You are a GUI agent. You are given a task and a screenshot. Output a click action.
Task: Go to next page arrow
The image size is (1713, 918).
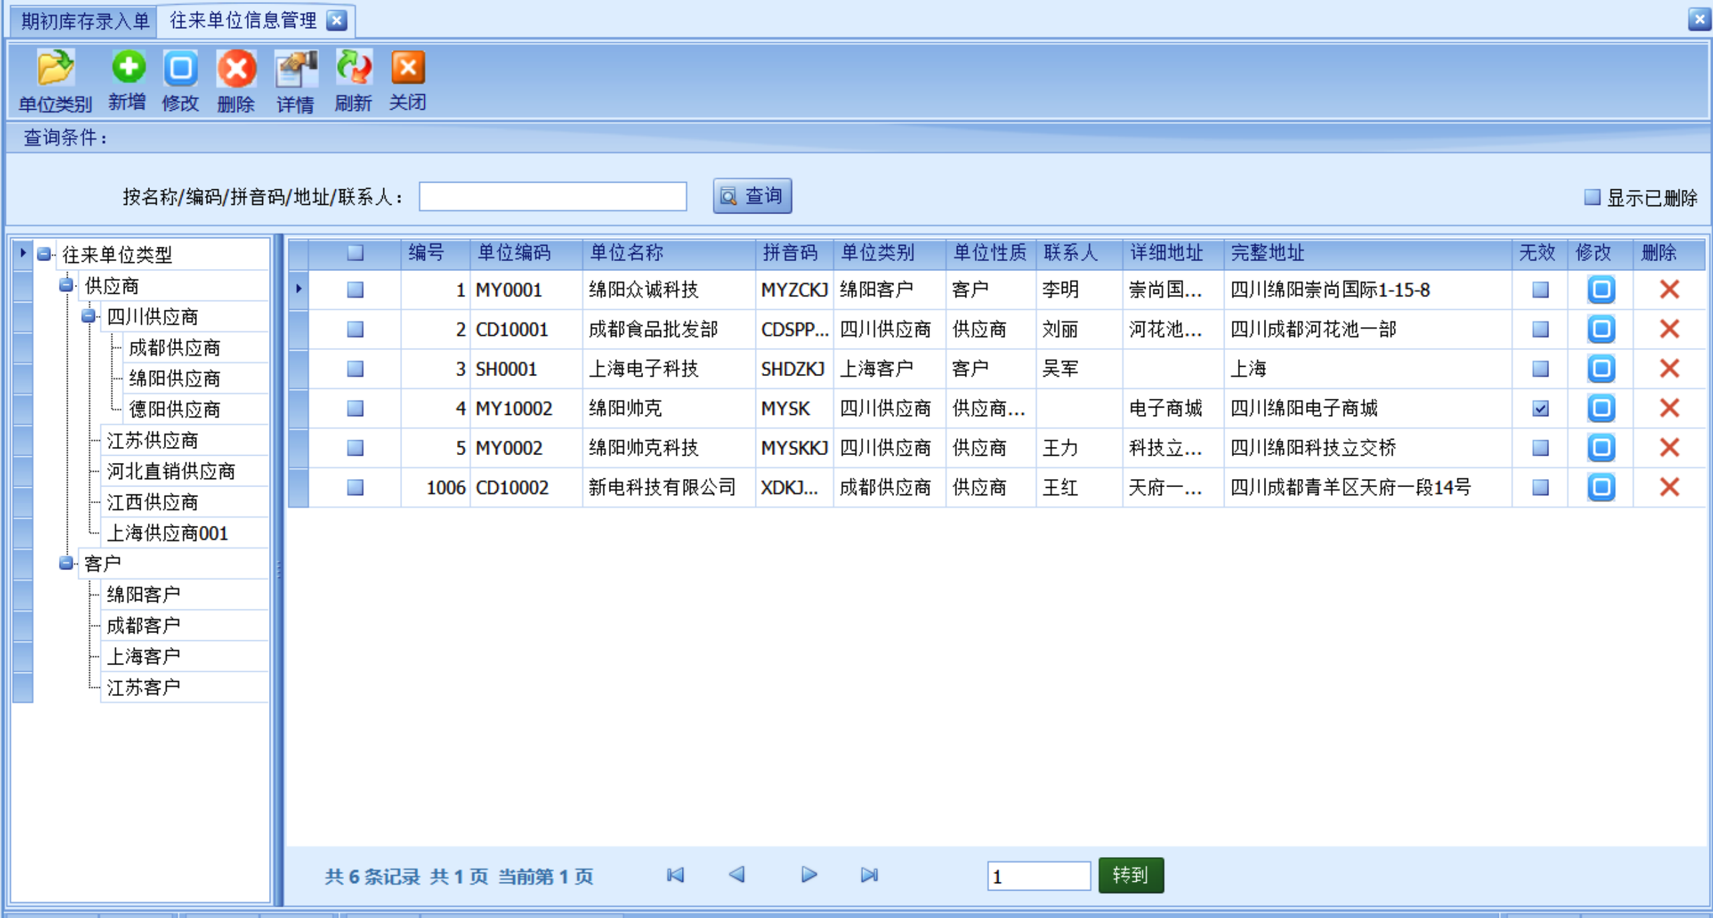pos(809,875)
